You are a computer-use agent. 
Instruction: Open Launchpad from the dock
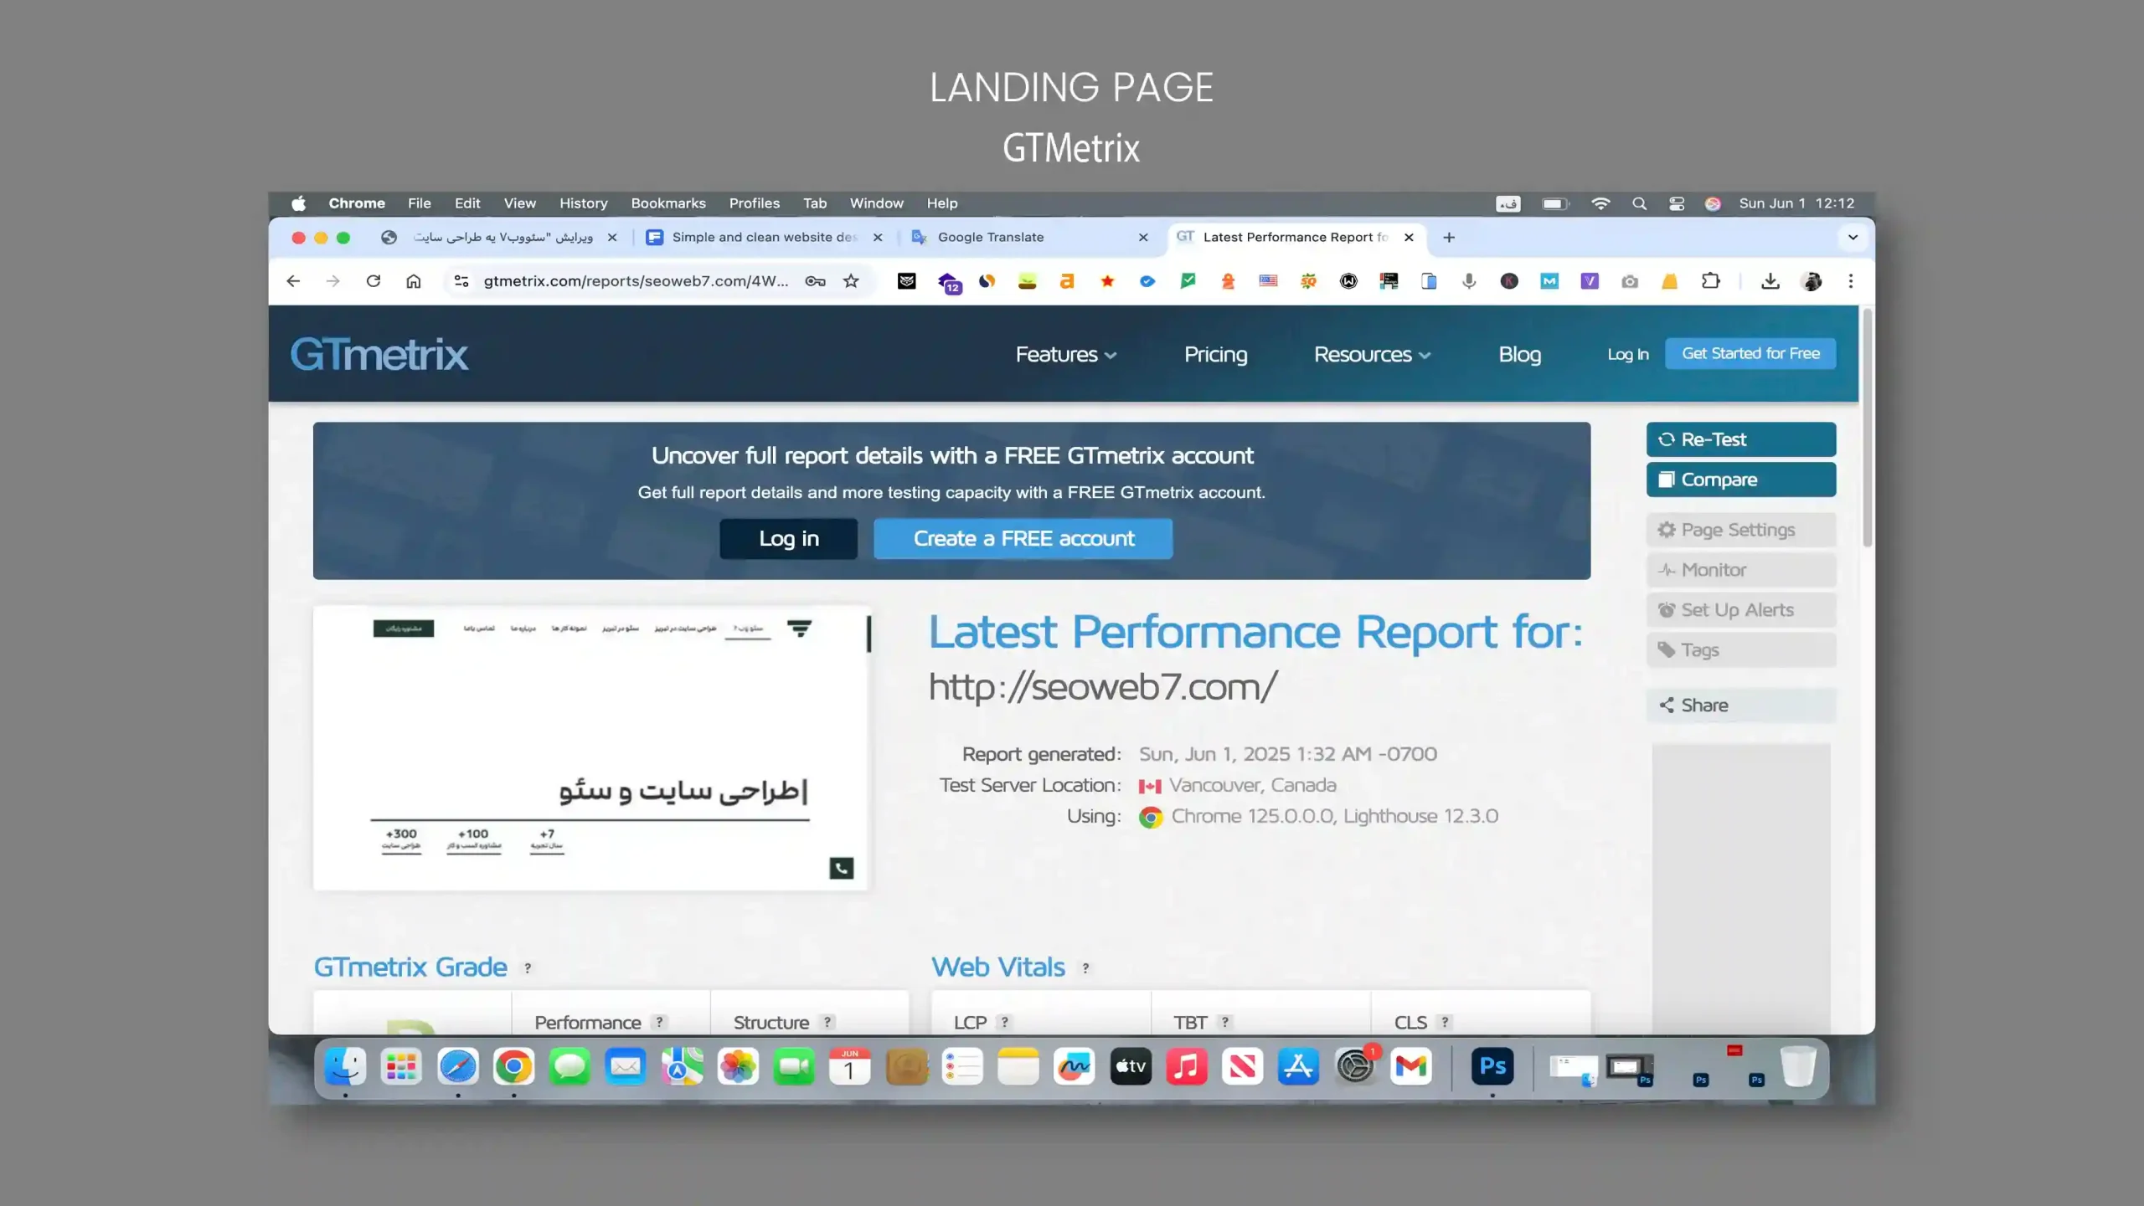pyautogui.click(x=401, y=1066)
